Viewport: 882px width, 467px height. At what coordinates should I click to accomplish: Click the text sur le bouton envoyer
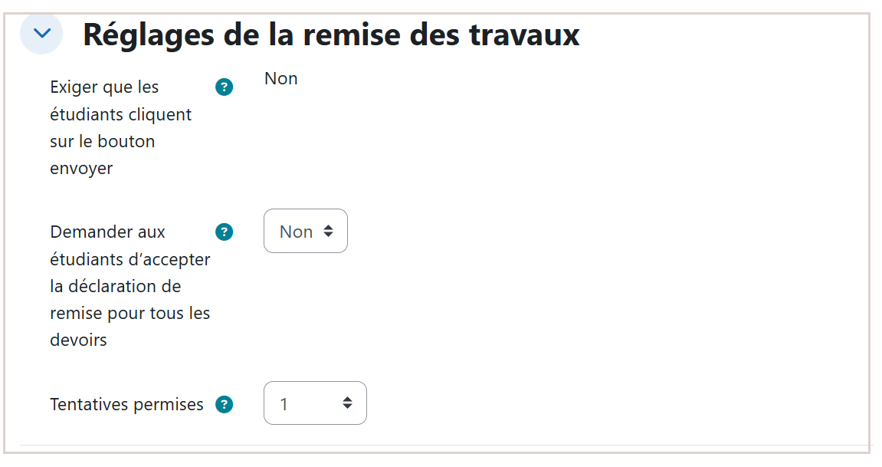[103, 155]
